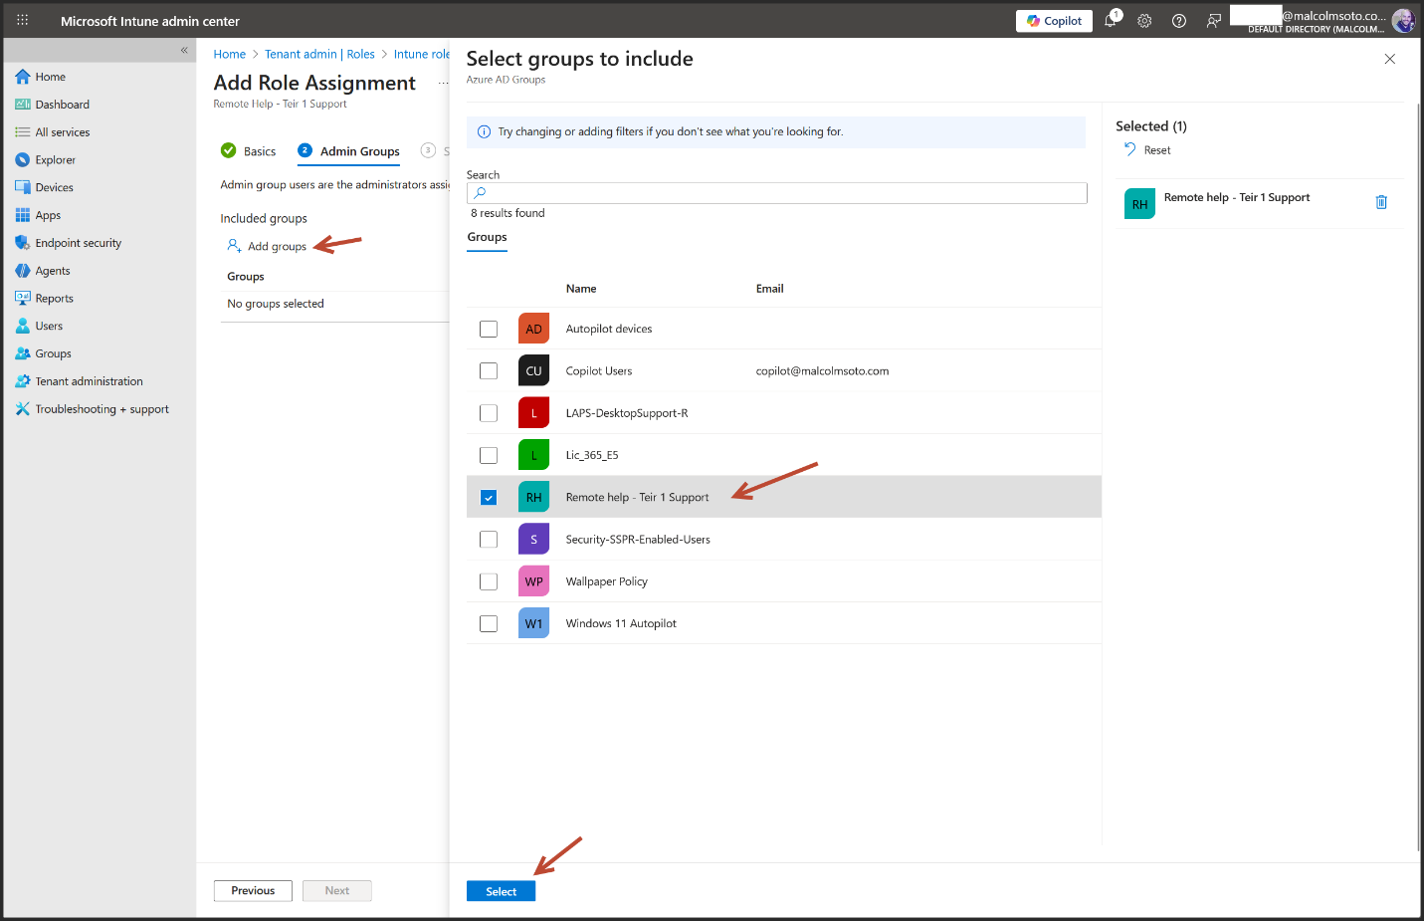Open Troubleshooting + support in sidebar
Image resolution: width=1424 pixels, height=921 pixels.
click(x=102, y=409)
